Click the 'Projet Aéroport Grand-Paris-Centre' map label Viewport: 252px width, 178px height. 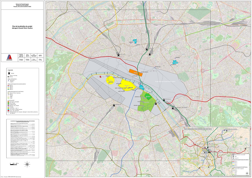tap(165, 82)
